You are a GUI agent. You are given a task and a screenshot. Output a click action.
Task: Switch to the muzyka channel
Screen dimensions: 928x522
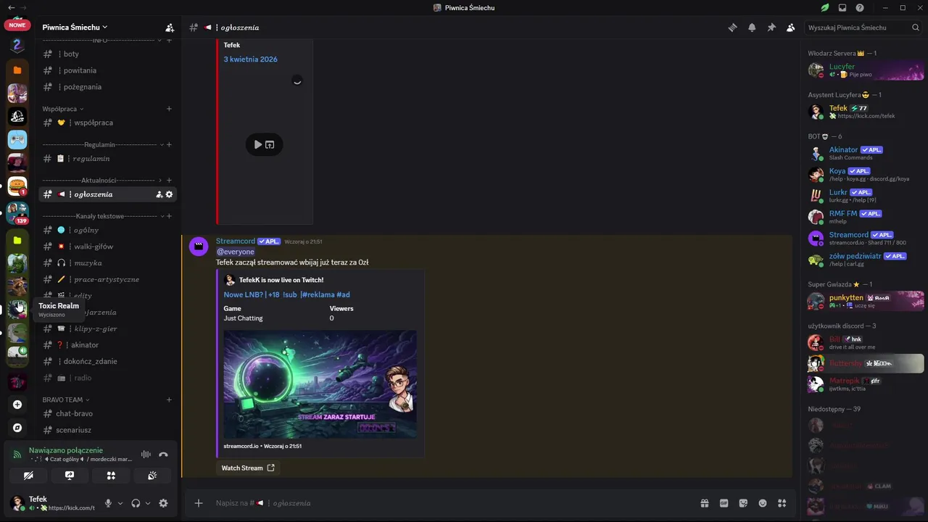coord(107,263)
